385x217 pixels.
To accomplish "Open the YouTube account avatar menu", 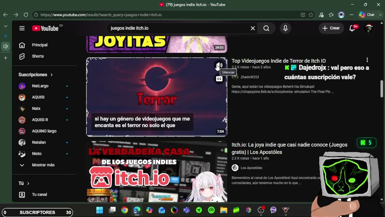I will coord(369,28).
